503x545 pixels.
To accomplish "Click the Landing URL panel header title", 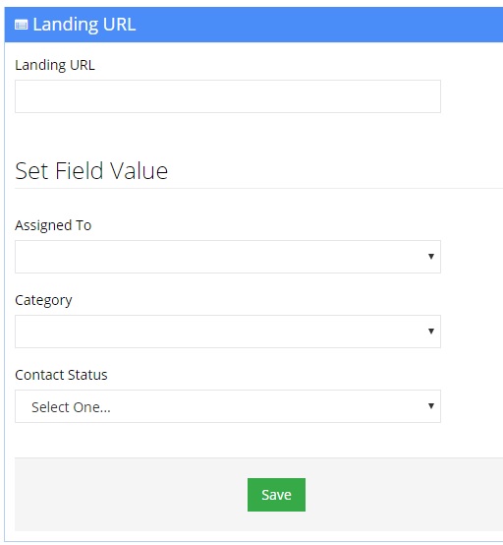I will (x=84, y=25).
